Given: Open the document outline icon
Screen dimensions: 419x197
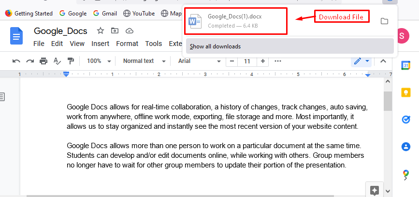Looking at the screenshot, I should pyautogui.click(x=2, y=97).
